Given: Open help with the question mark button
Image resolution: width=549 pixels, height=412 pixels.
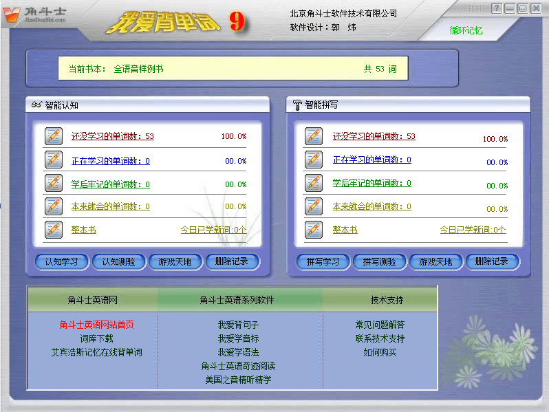Looking at the screenshot, I should pyautogui.click(x=497, y=8).
